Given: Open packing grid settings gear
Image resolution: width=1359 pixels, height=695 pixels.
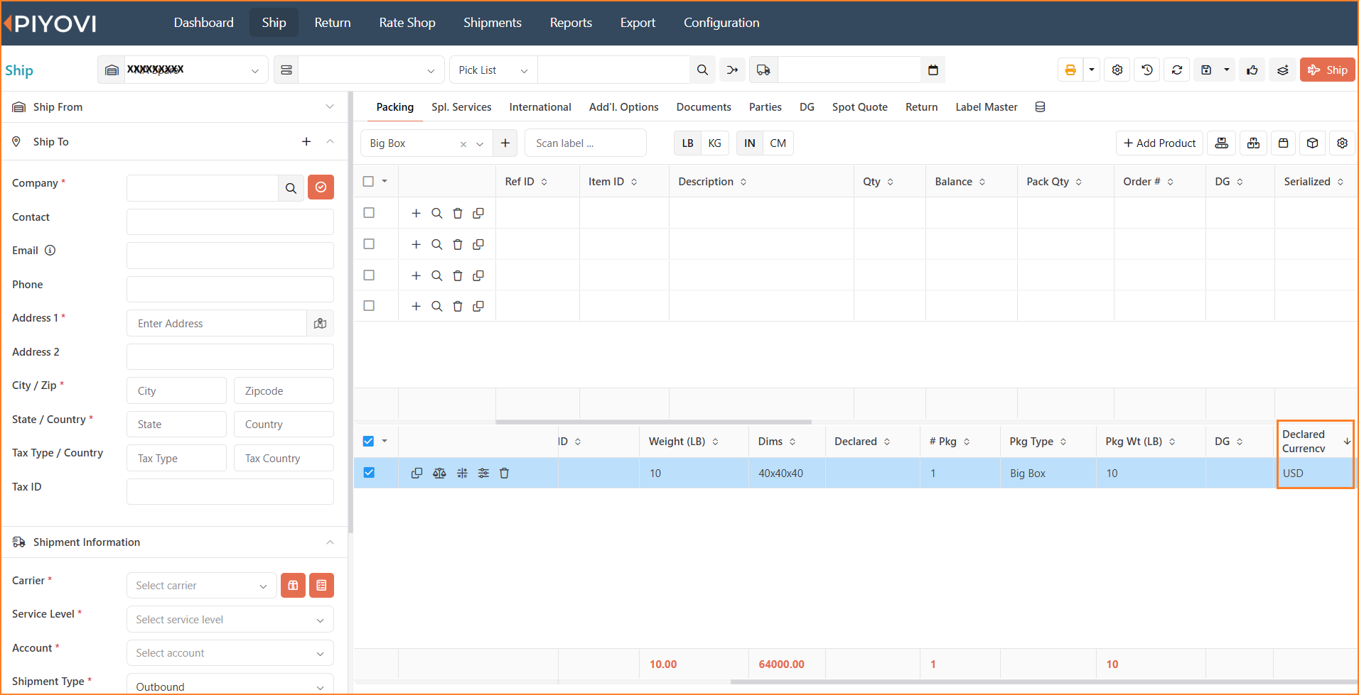Looking at the screenshot, I should point(1342,143).
